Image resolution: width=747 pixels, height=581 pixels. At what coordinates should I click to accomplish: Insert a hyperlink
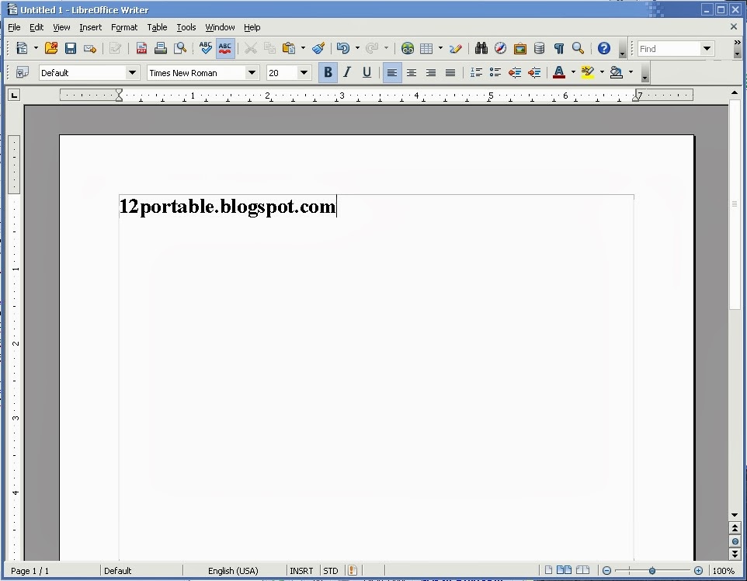pos(407,48)
